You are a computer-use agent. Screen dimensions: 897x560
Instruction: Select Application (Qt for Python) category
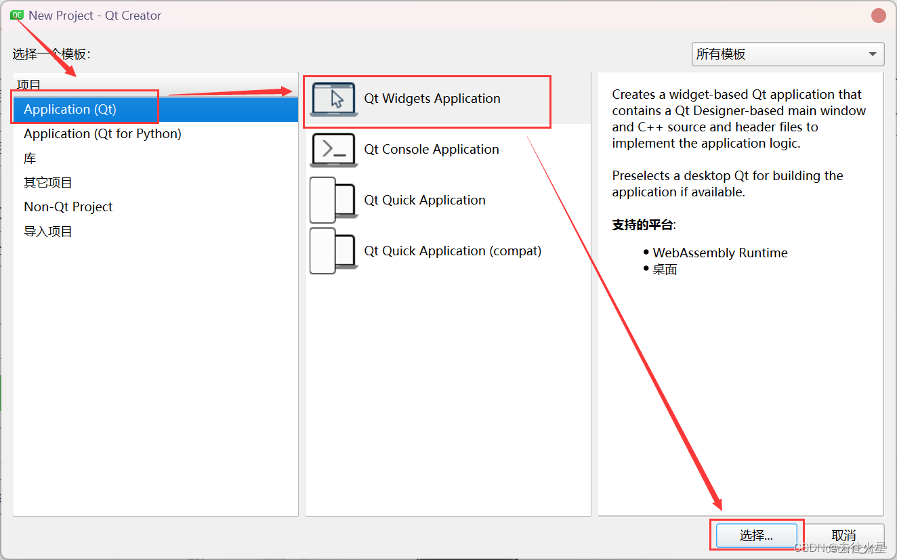(156, 134)
